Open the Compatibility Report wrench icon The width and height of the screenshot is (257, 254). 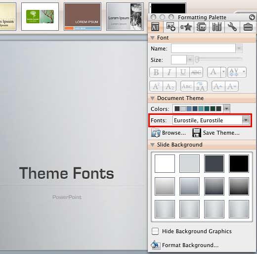click(232, 27)
